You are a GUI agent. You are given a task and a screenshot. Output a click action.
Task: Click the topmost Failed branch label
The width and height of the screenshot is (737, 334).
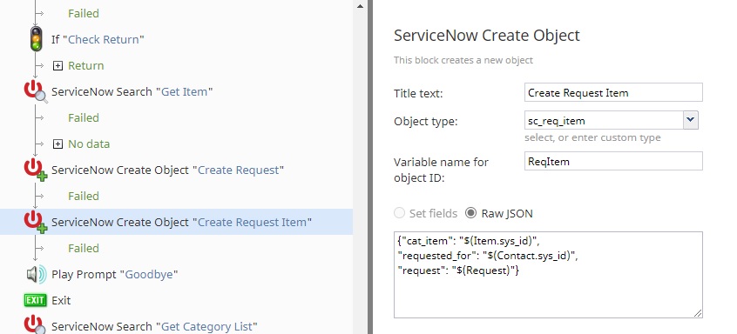(x=84, y=14)
